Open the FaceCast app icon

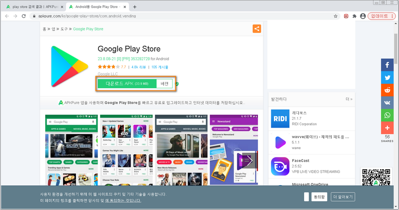coord(280,166)
